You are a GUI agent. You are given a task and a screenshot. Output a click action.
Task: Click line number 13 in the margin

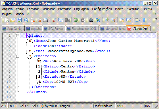pyautogui.click(x=9, y=97)
